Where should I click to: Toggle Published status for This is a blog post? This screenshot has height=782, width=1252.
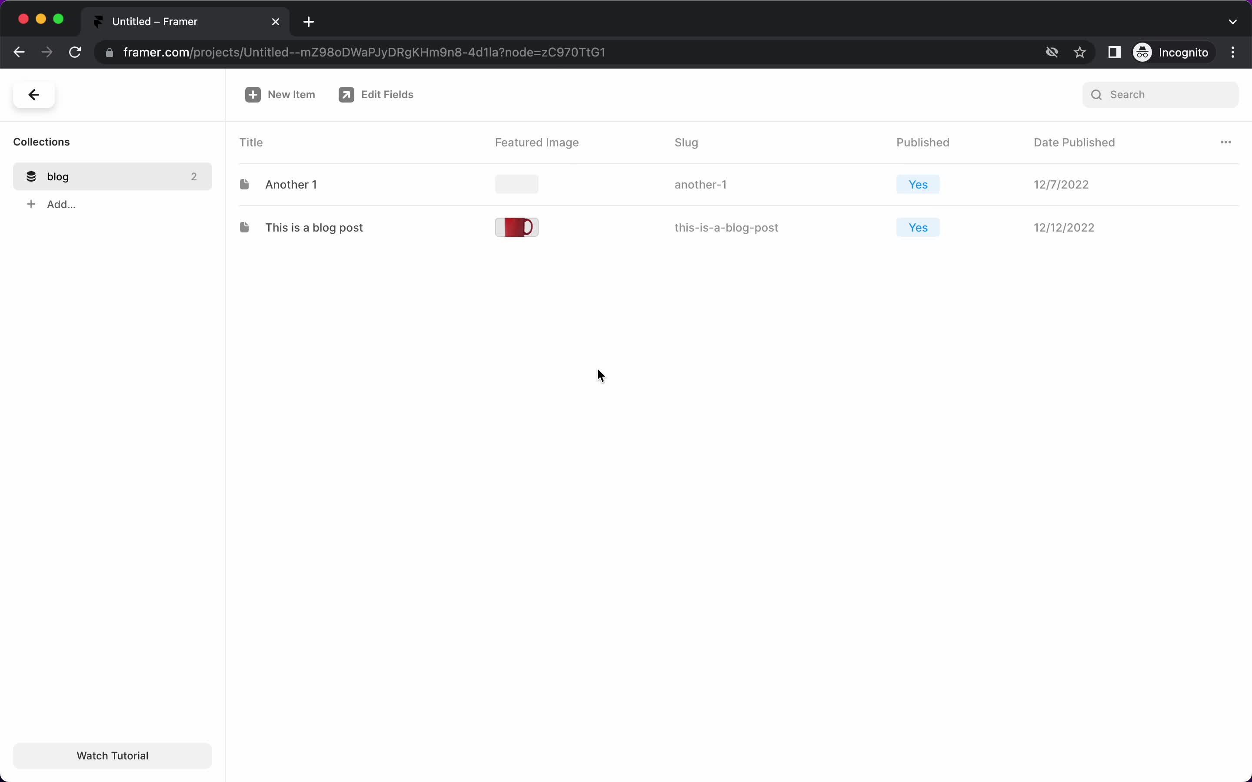pos(918,227)
